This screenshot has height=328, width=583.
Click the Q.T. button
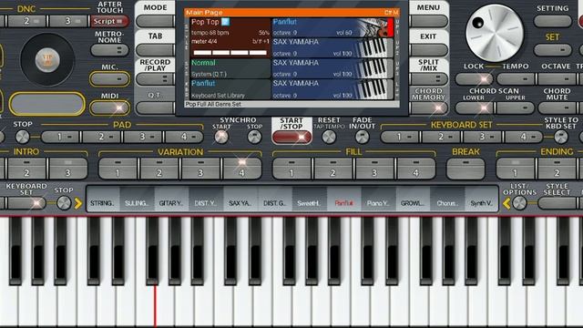(155, 108)
